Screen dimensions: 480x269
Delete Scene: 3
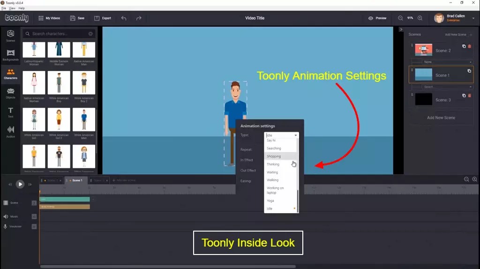click(470, 96)
